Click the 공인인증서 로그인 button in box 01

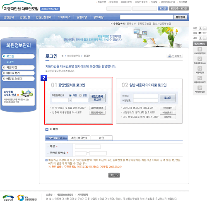tap(97, 98)
